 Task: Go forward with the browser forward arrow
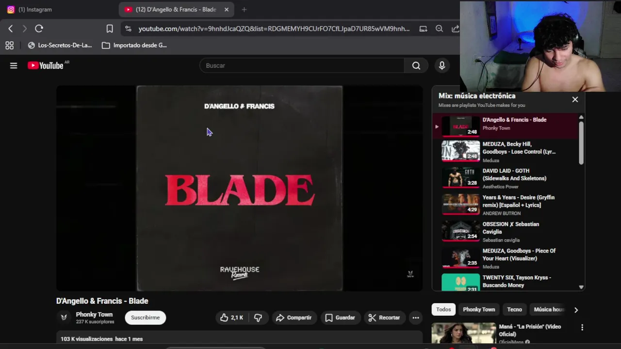[x=24, y=29]
